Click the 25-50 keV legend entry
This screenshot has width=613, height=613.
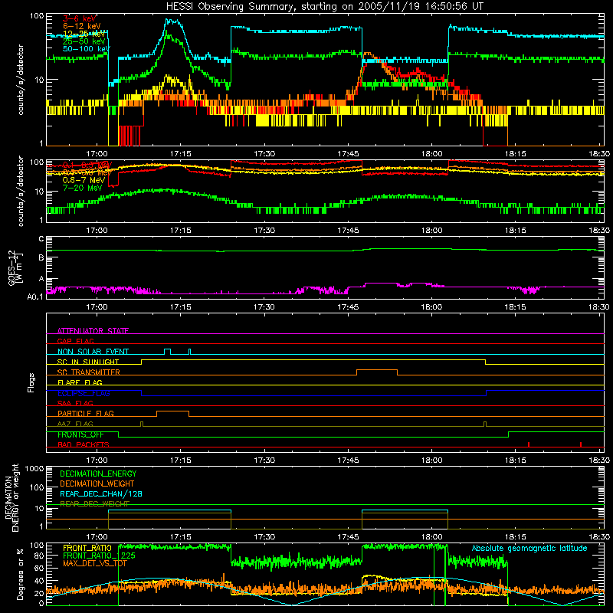click(84, 41)
